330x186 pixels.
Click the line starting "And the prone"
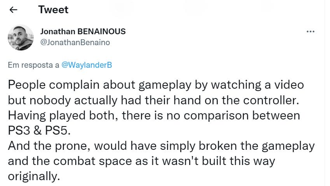pos(161,146)
